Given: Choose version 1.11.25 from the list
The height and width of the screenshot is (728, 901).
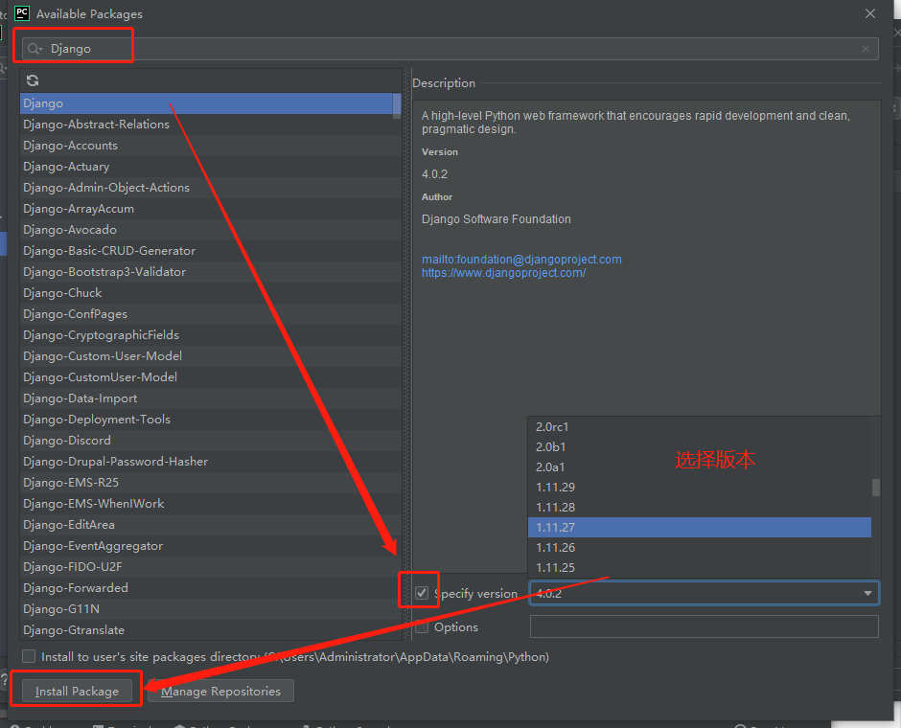Looking at the screenshot, I should [x=700, y=567].
